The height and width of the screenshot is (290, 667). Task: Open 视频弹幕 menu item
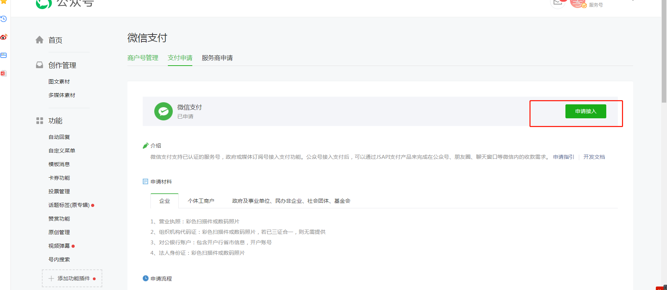pyautogui.click(x=59, y=246)
